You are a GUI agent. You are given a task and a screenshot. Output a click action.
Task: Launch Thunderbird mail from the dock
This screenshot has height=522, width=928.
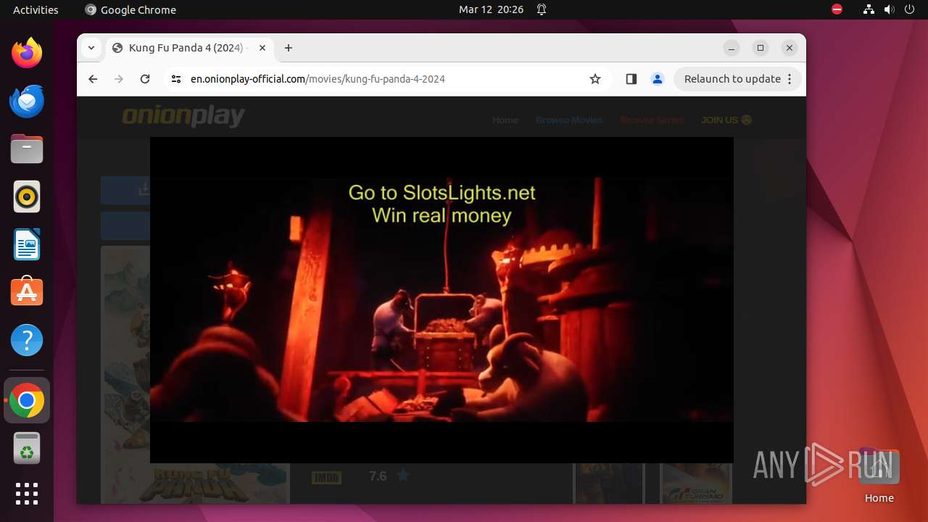(x=27, y=101)
